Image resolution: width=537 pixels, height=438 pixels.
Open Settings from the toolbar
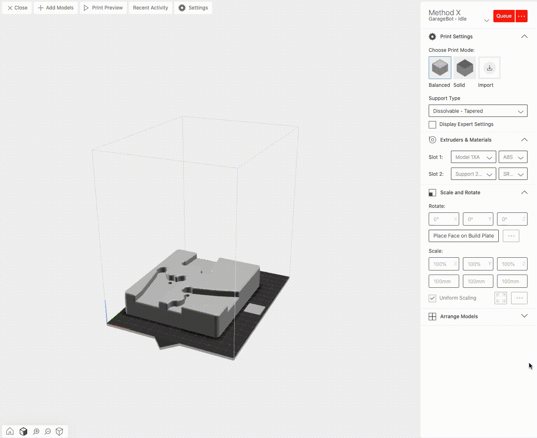point(193,8)
